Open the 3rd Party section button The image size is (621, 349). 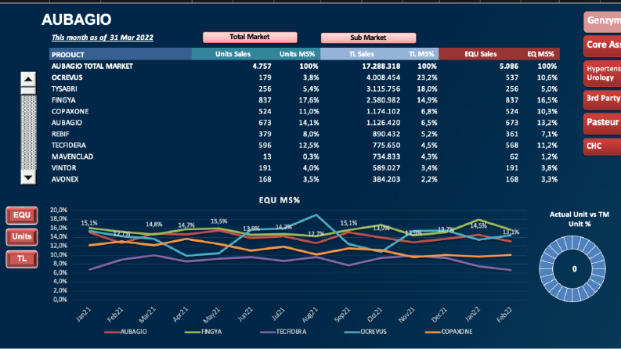click(602, 99)
